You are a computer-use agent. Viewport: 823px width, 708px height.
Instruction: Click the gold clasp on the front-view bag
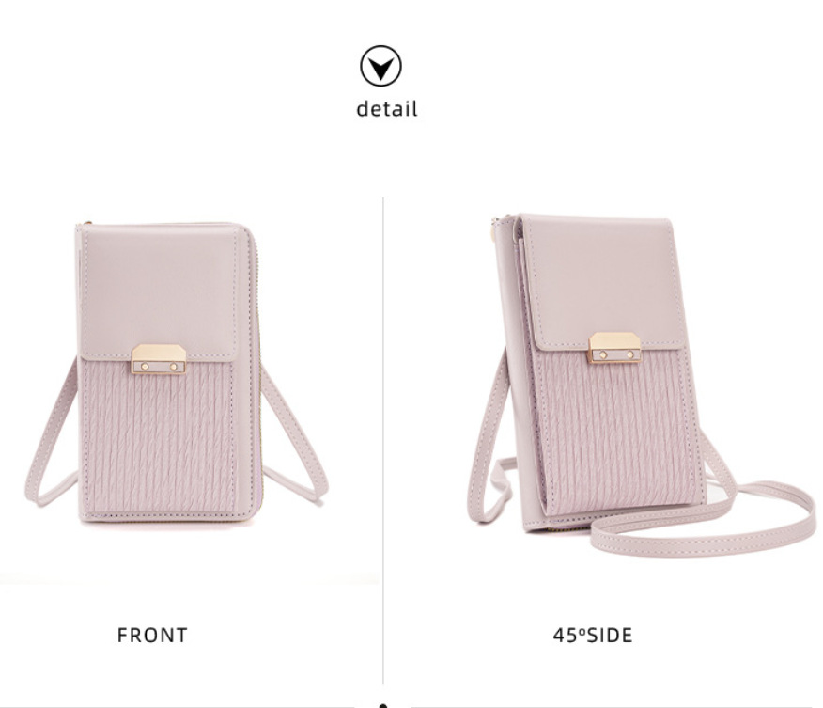coord(159,359)
